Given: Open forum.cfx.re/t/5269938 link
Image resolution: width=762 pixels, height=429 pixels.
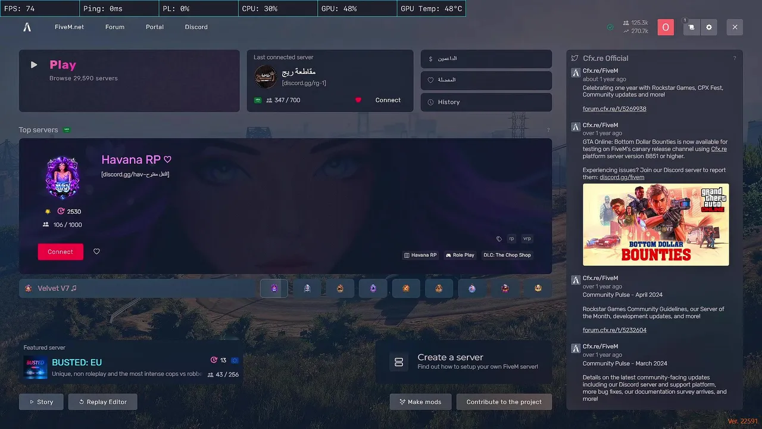Looking at the screenshot, I should coord(614,109).
